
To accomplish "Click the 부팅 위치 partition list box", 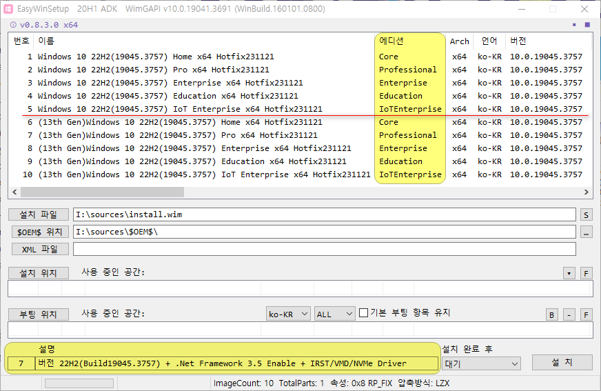I will click(300, 330).
